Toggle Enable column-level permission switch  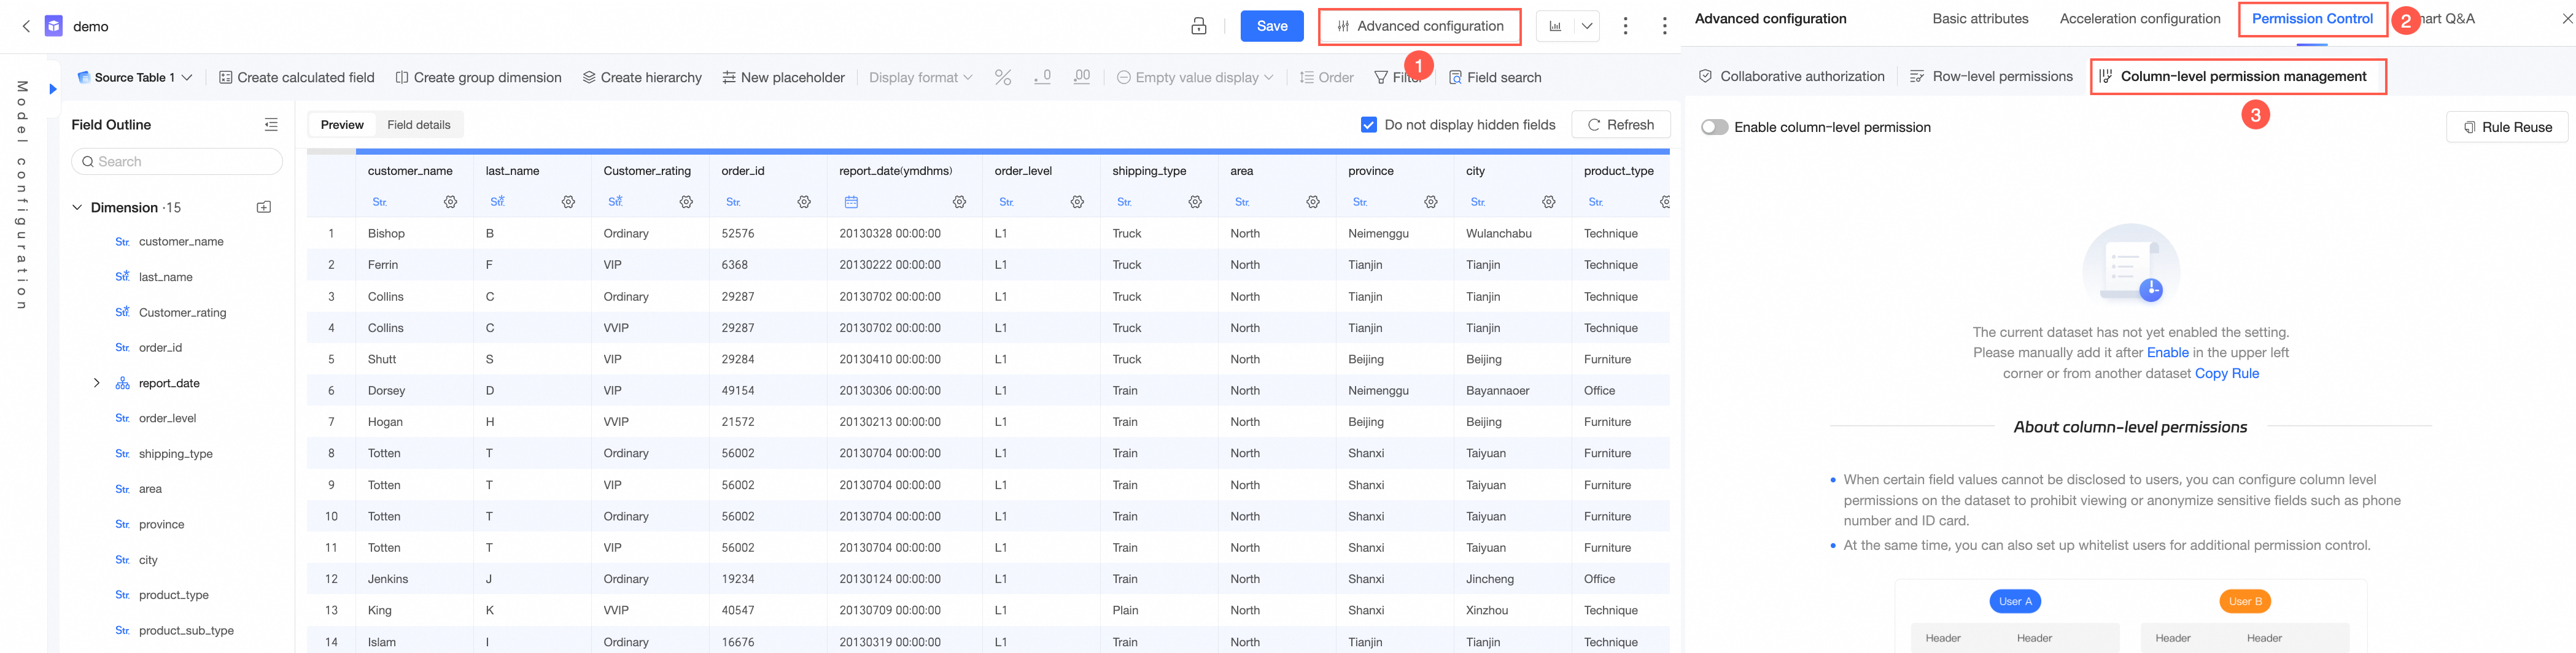click(x=1714, y=127)
